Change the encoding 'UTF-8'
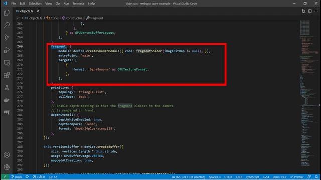This screenshot has height=180, width=321. click(x=228, y=177)
